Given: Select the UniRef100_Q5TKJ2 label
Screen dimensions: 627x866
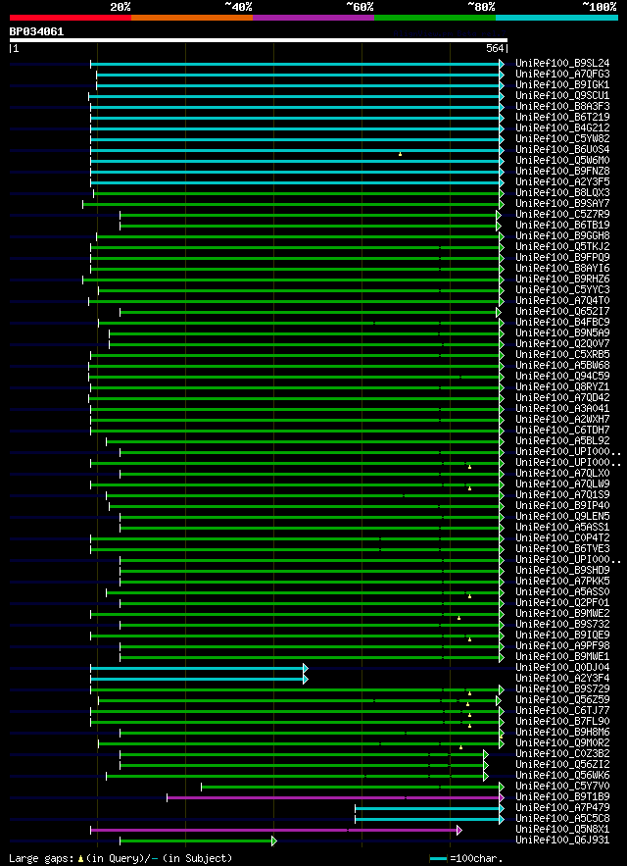Looking at the screenshot, I should [x=562, y=246].
